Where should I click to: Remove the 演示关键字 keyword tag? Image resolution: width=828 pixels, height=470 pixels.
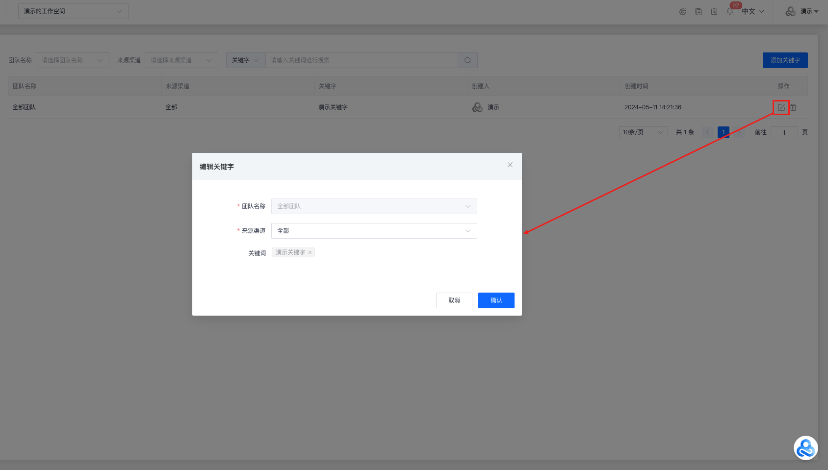pyautogui.click(x=310, y=252)
